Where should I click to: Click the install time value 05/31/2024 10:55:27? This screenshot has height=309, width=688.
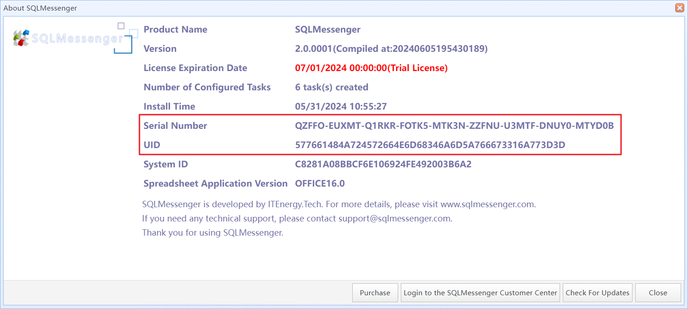tap(341, 106)
